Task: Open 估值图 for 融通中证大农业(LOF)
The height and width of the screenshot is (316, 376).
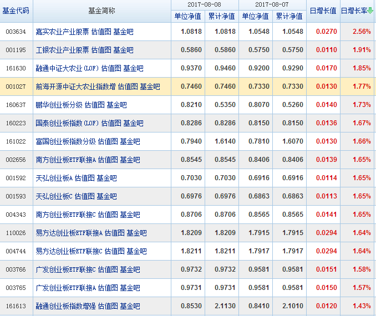Action: (x=111, y=68)
